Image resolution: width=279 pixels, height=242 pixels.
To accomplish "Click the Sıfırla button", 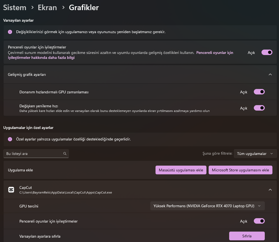I will [x=247, y=236].
